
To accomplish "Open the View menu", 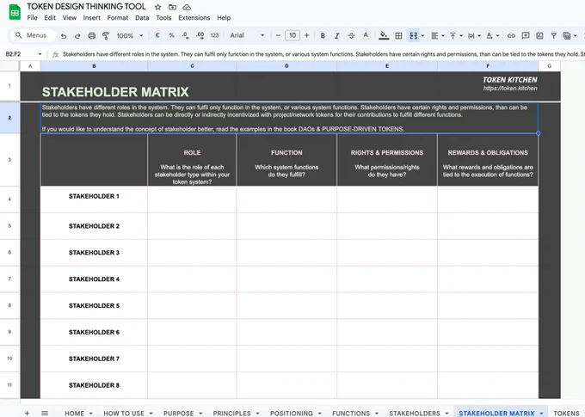I will pyautogui.click(x=70, y=18).
